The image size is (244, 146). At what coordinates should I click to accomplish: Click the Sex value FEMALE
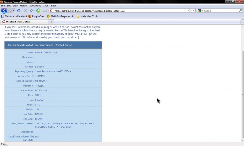[39, 100]
